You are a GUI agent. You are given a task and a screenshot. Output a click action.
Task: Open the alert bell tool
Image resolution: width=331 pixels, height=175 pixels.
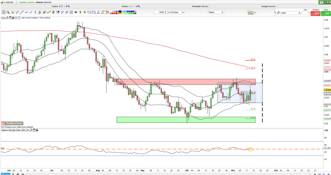point(13,12)
